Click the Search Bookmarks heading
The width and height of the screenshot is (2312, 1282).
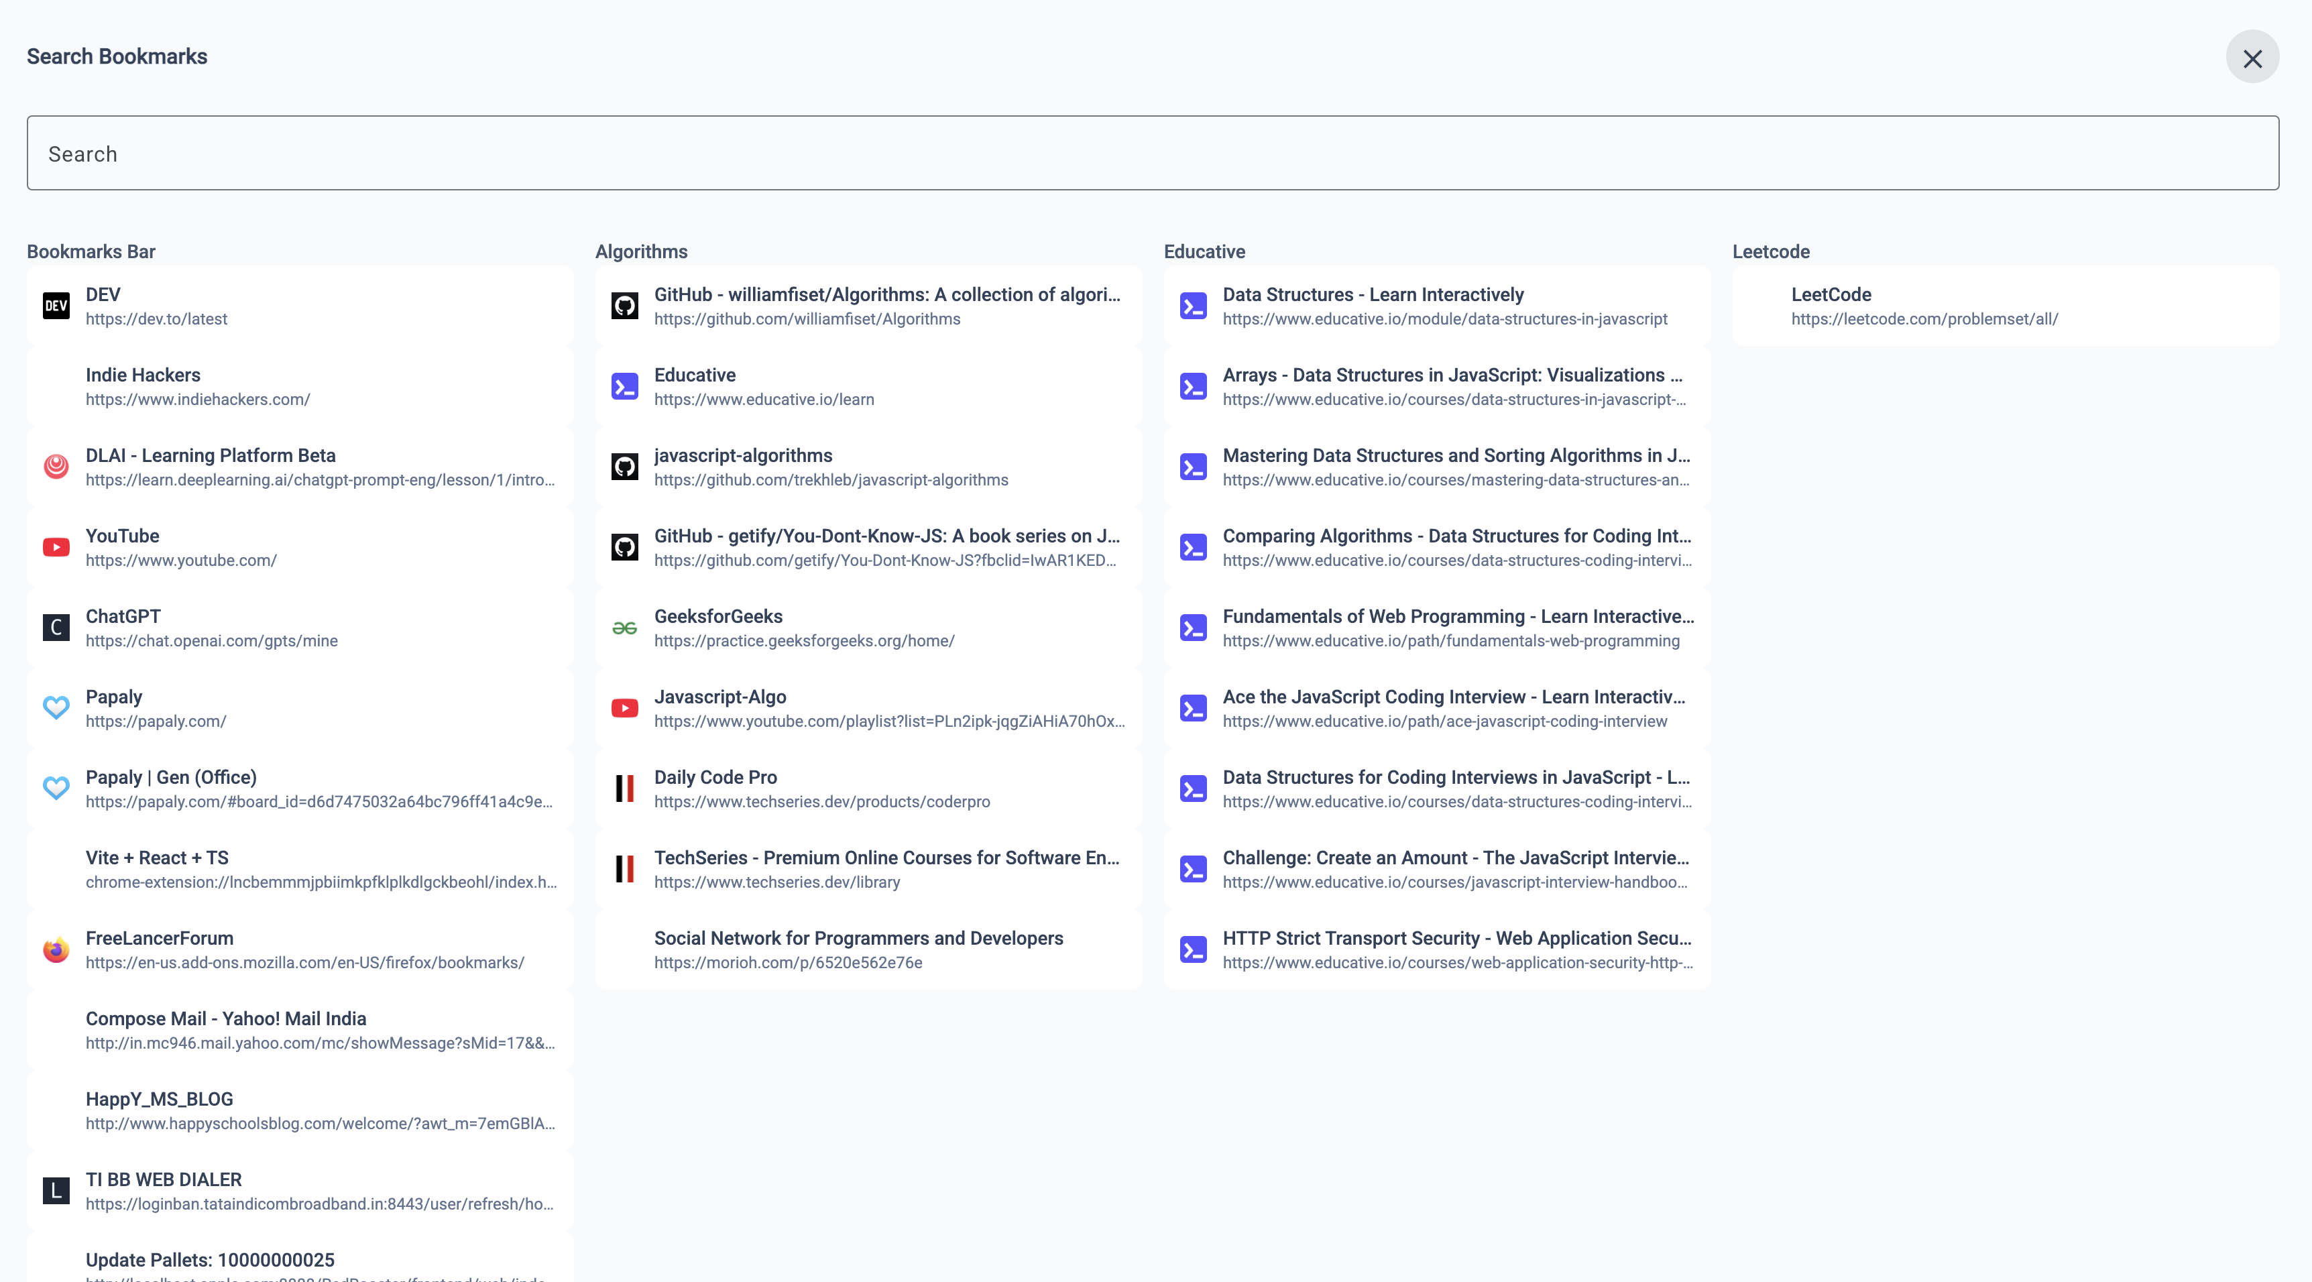pos(117,56)
